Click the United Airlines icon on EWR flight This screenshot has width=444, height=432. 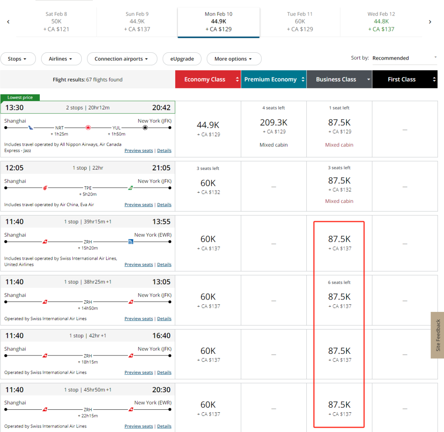pos(131,242)
